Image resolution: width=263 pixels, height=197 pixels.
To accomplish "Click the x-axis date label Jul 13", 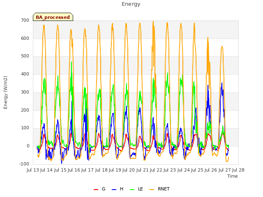I will [33, 170].
